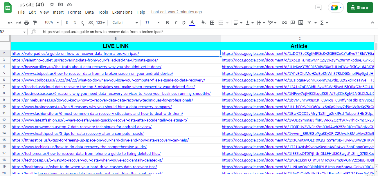The image size is (378, 176).
Task: Select the Paint format tool
Action: pyautogui.click(x=34, y=22)
